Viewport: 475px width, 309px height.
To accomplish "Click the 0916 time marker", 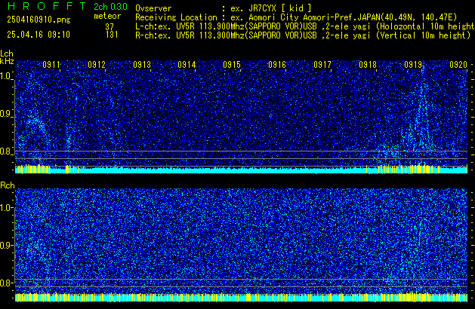I will 277,65.
